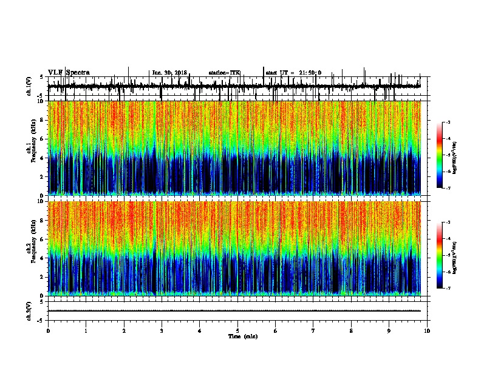
Task: Click the ch.1 color bar "log(PSD)" unit label
Action: point(455,158)
